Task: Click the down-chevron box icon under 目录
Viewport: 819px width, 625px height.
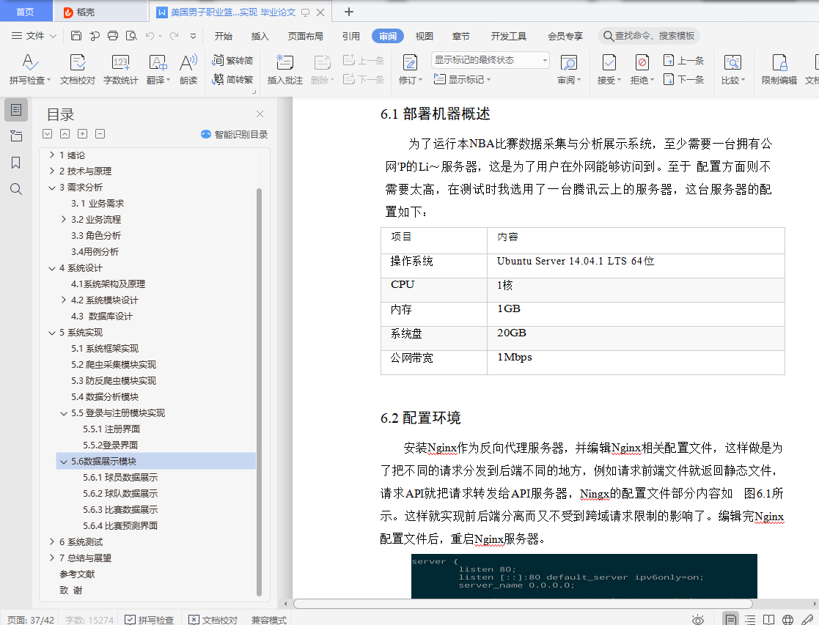Action: [x=47, y=133]
